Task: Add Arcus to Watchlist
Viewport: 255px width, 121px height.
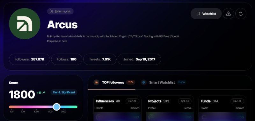Action: tap(206, 14)
